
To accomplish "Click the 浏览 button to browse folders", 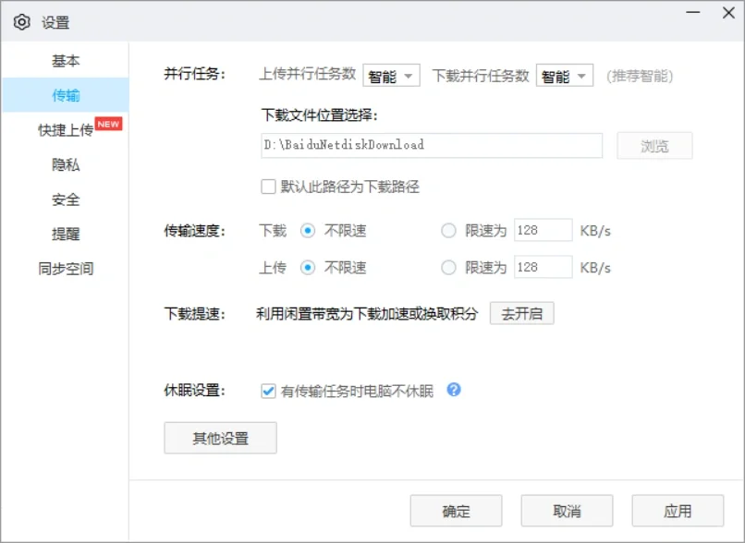I will click(654, 145).
